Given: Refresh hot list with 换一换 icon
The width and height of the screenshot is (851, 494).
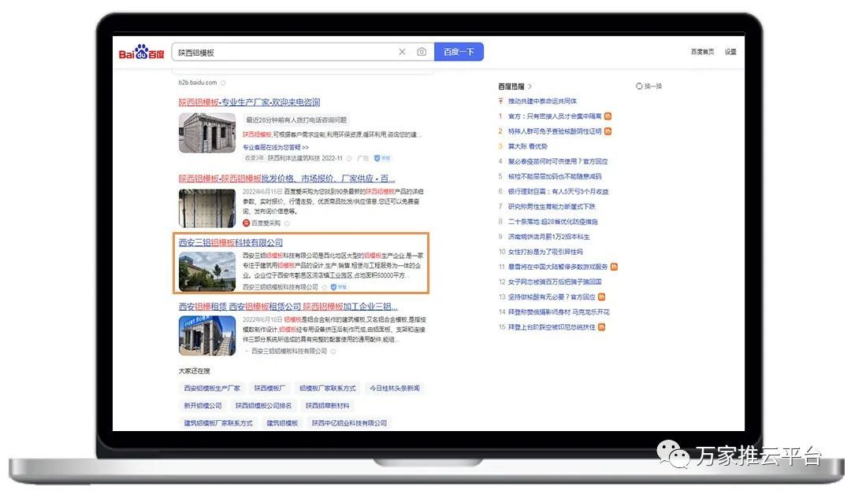Looking at the screenshot, I should [639, 86].
